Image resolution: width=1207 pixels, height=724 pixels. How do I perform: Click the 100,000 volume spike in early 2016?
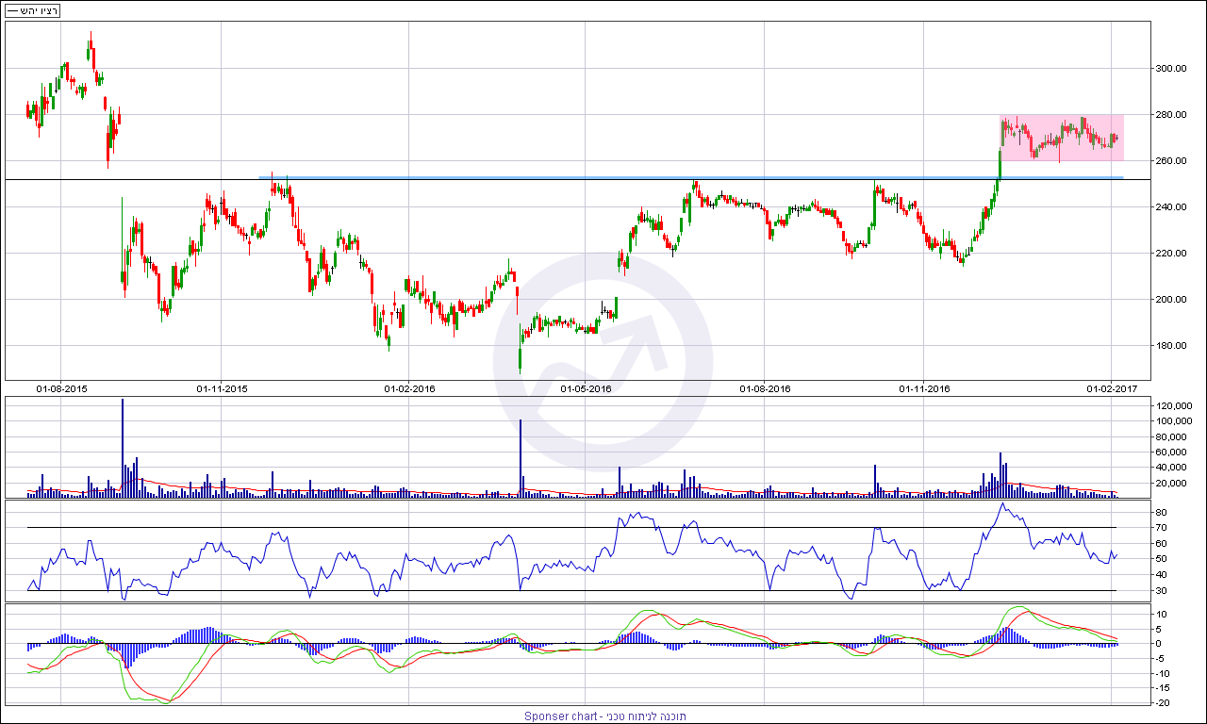(521, 457)
